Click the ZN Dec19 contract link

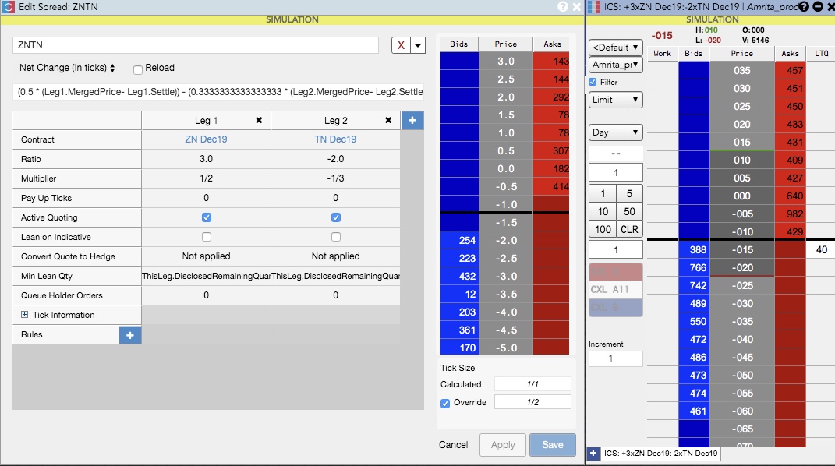[x=206, y=139]
